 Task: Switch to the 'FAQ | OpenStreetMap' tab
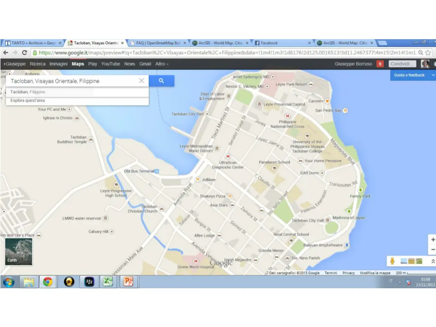click(x=158, y=43)
